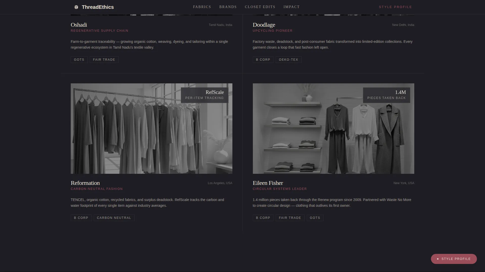Viewport: 485px width, 272px height.
Task: Open the Oshadi brand heading
Action: [x=79, y=25]
